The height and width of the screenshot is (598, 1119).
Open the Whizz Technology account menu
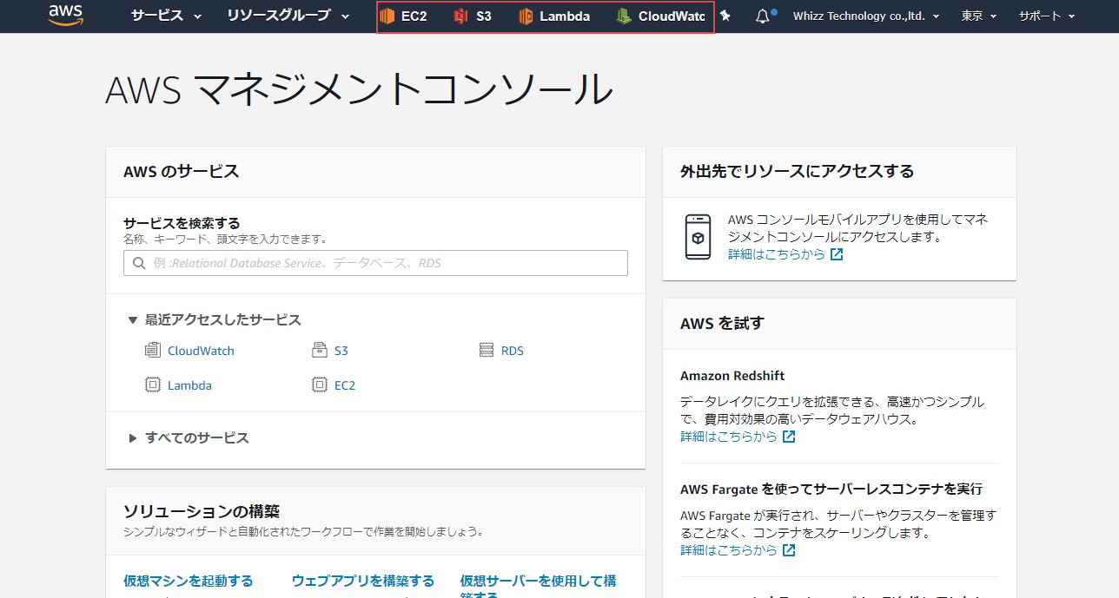point(866,15)
